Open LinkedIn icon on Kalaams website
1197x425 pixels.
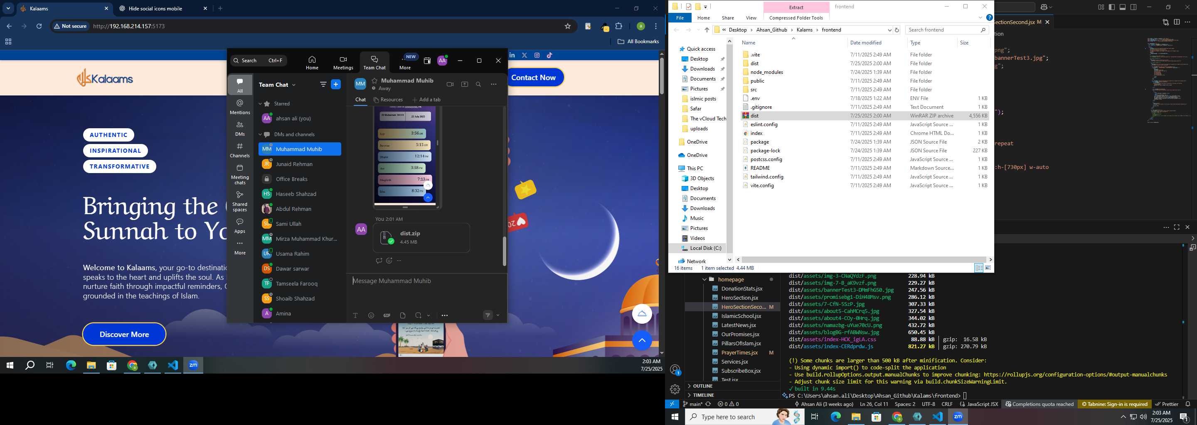[512, 55]
